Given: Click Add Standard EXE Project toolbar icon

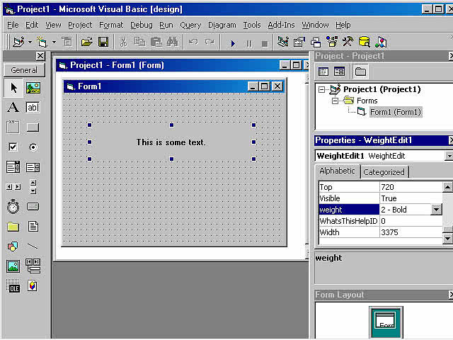Looking at the screenshot, I should [x=19, y=42].
